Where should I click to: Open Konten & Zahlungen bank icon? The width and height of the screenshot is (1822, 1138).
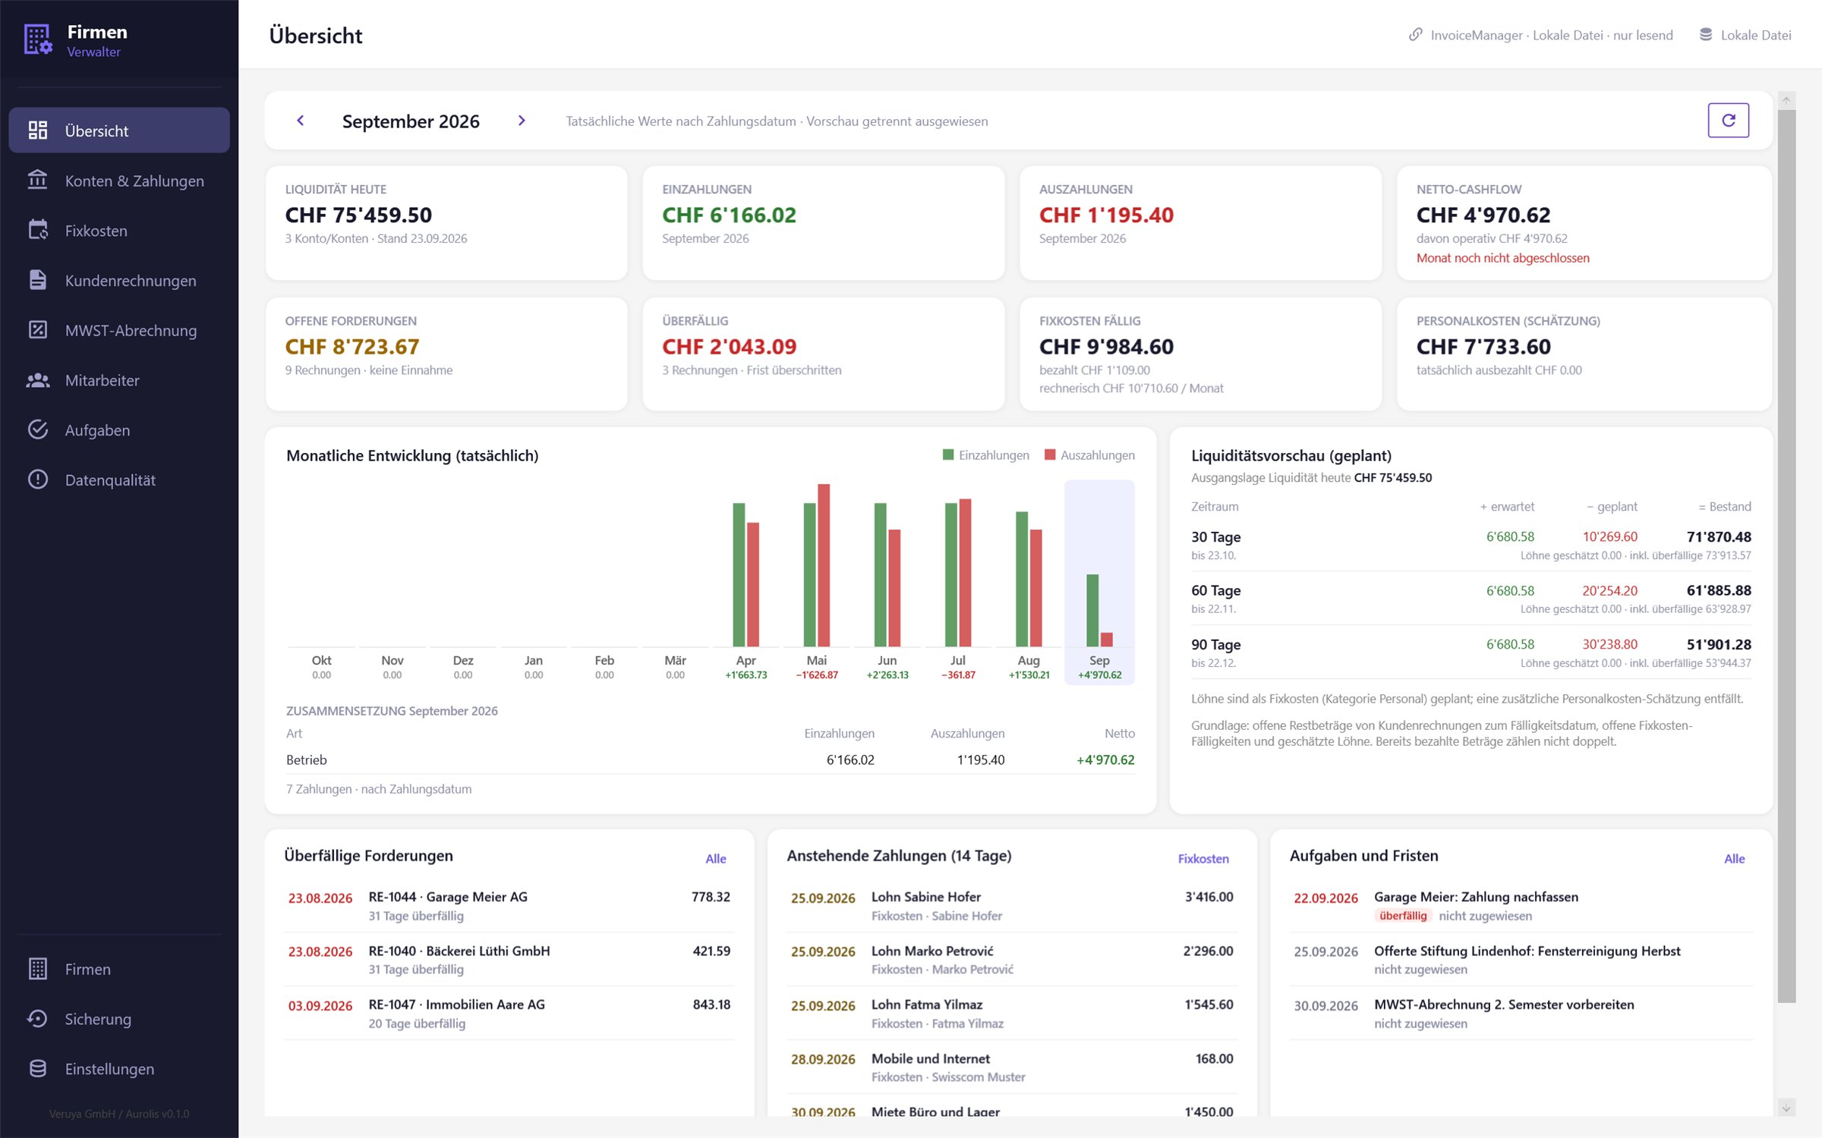point(37,181)
